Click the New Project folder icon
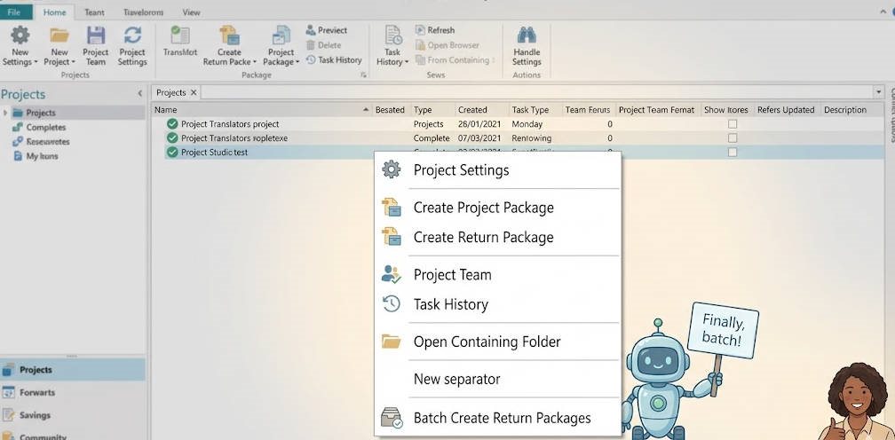Screen dimensions: 895x440 [59, 35]
